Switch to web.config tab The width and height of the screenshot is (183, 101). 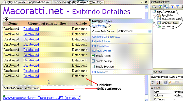[60, 2]
